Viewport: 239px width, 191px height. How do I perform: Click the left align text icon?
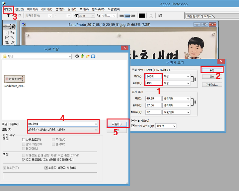click(x=121, y=16)
